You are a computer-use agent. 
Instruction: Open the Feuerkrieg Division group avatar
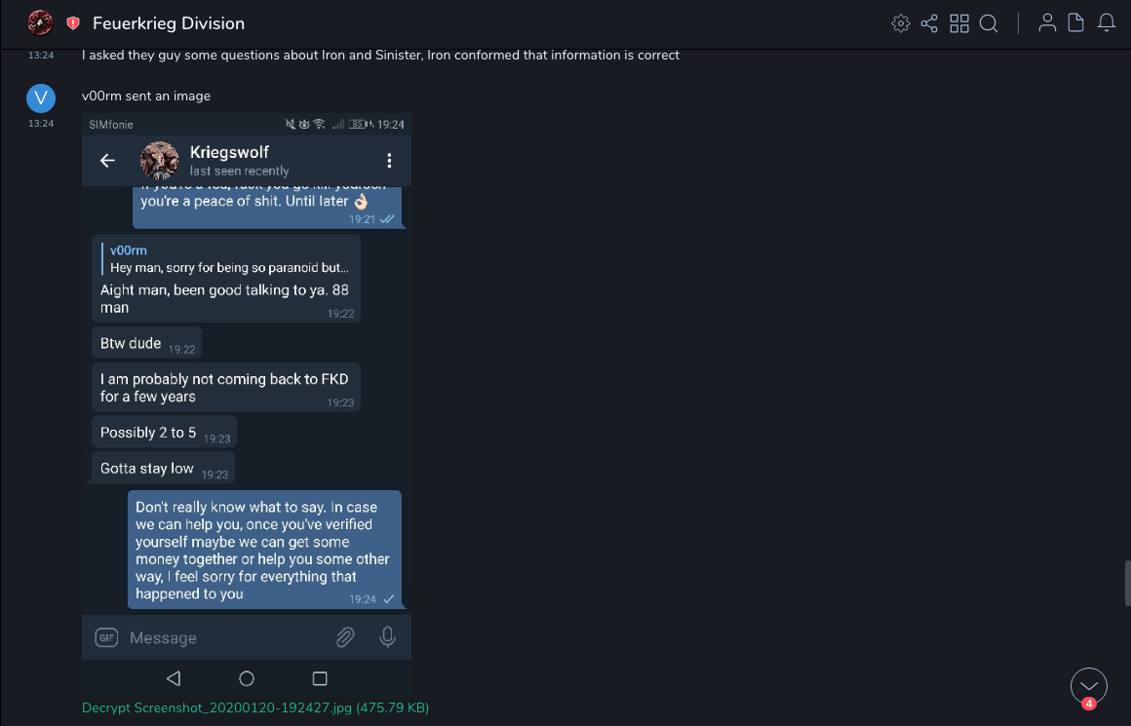pos(41,23)
